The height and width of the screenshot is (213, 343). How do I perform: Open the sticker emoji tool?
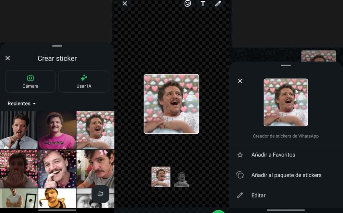pyautogui.click(x=188, y=4)
